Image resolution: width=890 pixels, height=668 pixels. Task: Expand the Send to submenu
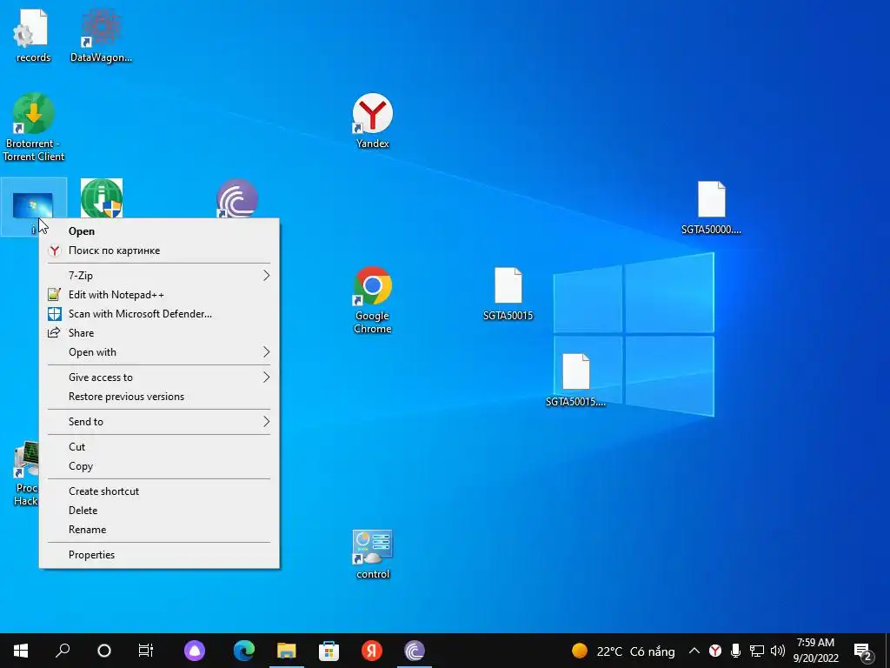point(160,422)
